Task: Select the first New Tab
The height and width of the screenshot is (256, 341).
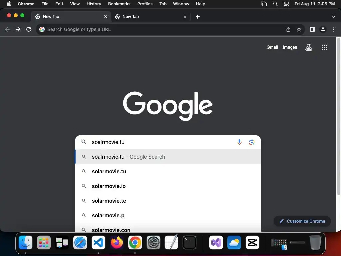Action: [x=71, y=17]
